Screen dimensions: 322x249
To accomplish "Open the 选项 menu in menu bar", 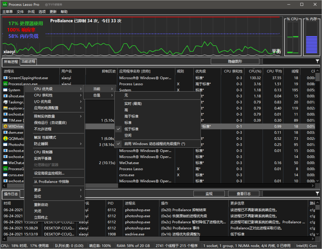I will pyautogui.click(x=42, y=12).
